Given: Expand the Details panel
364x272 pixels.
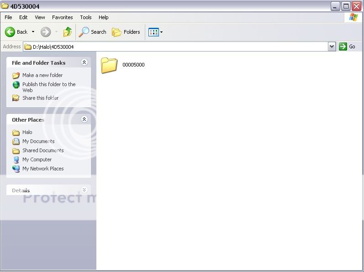Looking at the screenshot, I should point(84,190).
